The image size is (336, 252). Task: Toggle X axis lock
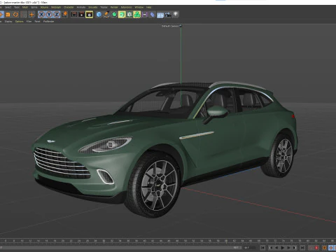tap(41, 15)
